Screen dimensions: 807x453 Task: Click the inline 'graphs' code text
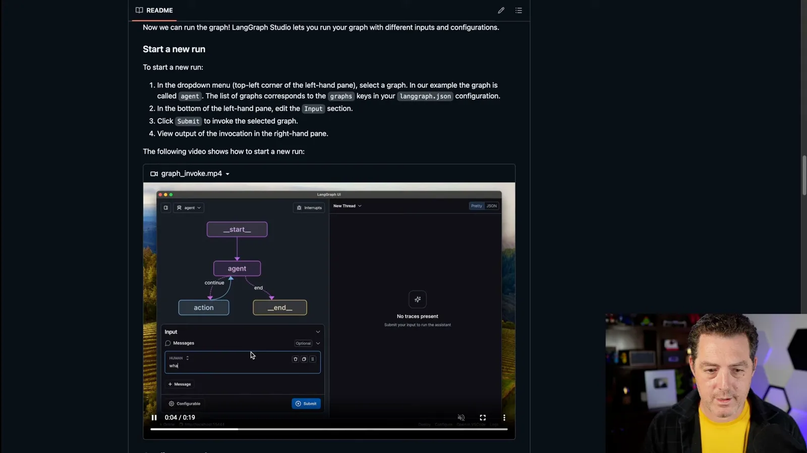[341, 96]
